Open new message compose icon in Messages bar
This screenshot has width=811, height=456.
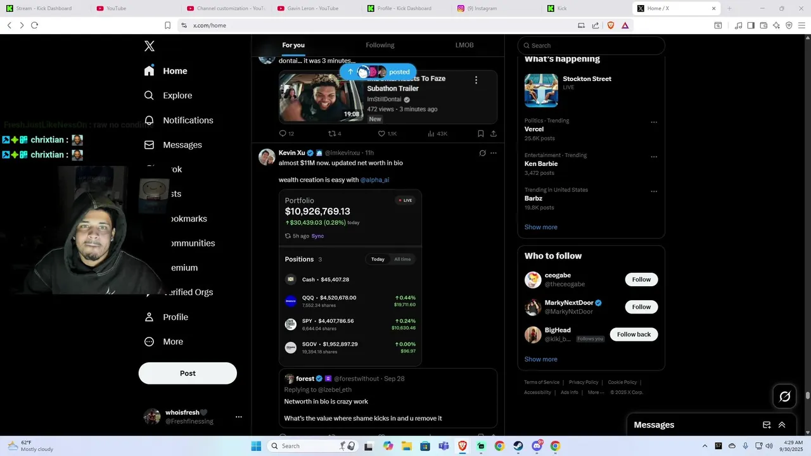(x=767, y=425)
